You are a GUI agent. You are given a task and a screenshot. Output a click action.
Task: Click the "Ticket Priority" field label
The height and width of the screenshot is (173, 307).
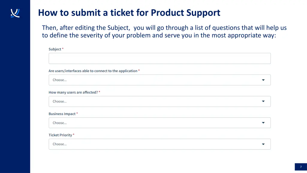pyautogui.click(x=60, y=135)
